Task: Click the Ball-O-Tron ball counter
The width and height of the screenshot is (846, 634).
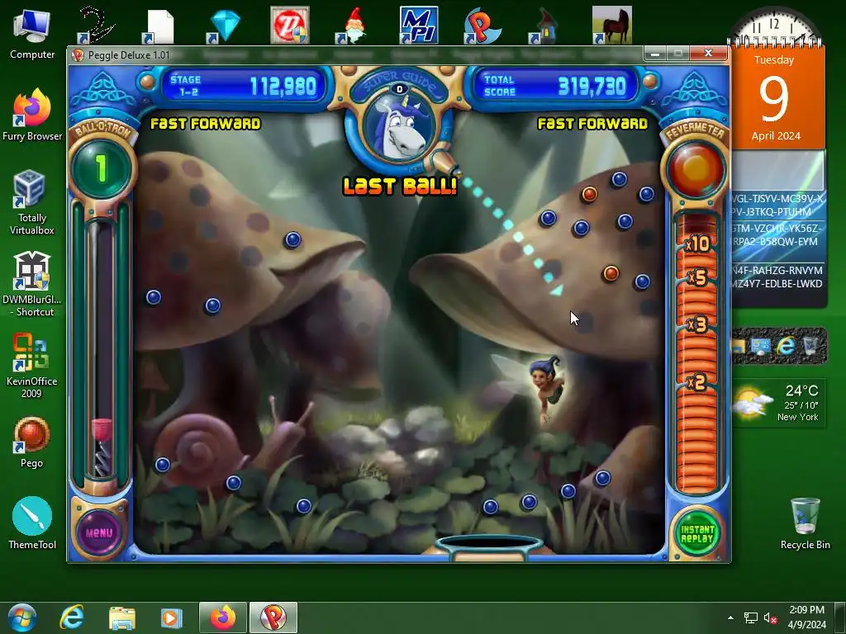Action: 101,168
